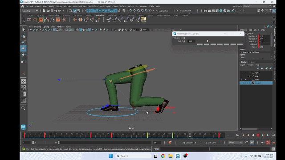Click the tweenMachine Selected value field

(191, 41)
